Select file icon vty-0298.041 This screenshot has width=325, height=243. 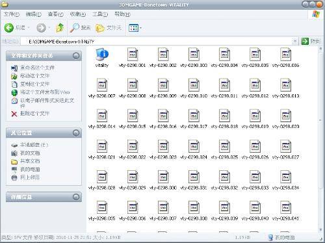pyautogui.click(x=285, y=207)
